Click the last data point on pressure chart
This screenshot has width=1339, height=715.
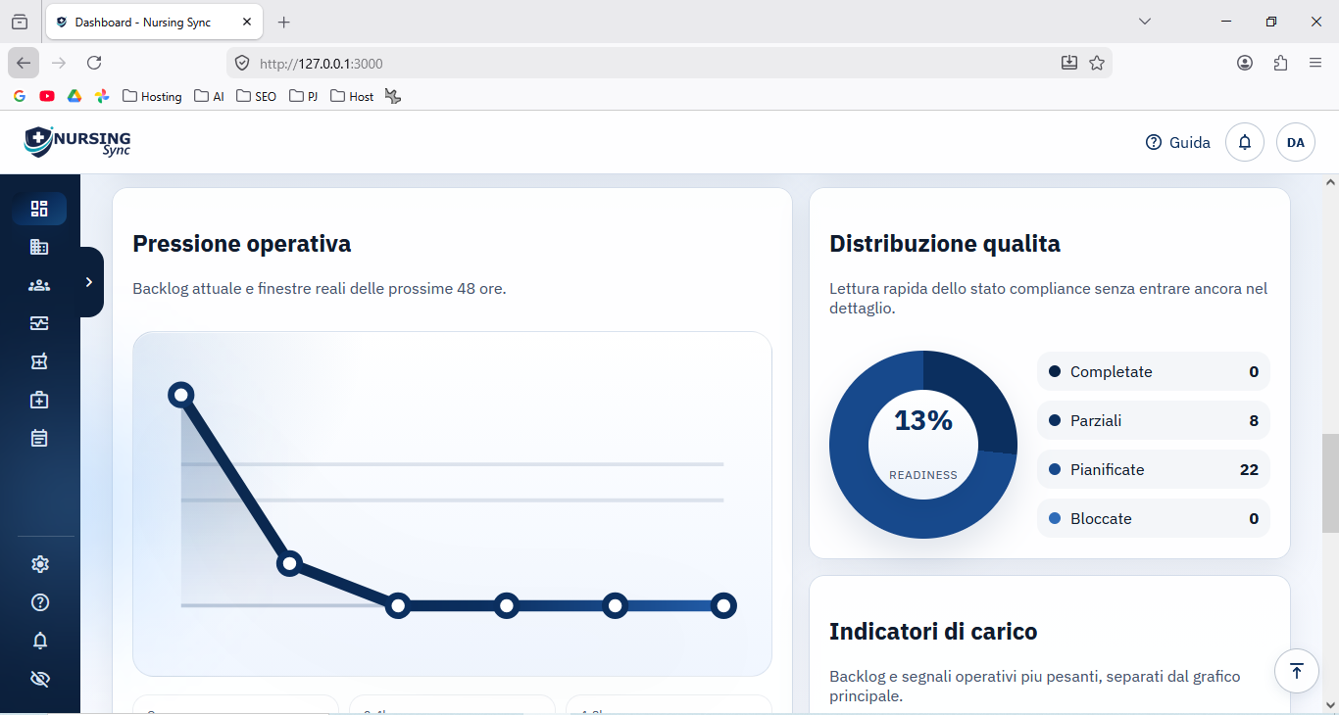[723, 605]
